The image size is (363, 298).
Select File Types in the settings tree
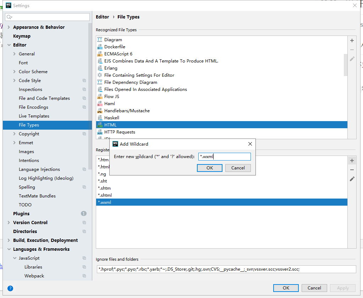click(x=47, y=125)
